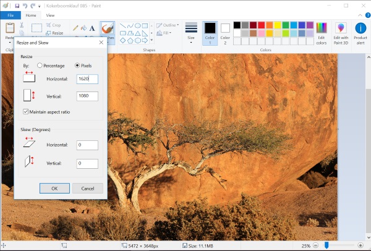Pick the Right arrow shape
The image size is (371, 251).
pos(145,40)
